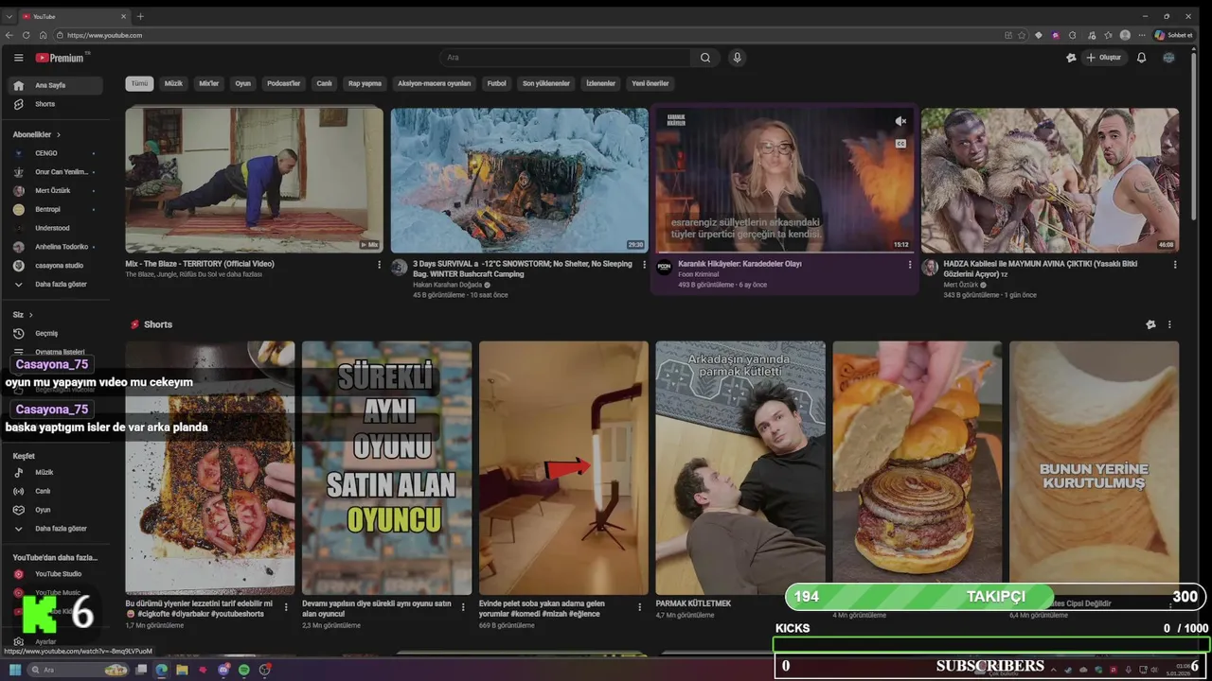Open casayona studio channel in sidebar

(x=56, y=266)
